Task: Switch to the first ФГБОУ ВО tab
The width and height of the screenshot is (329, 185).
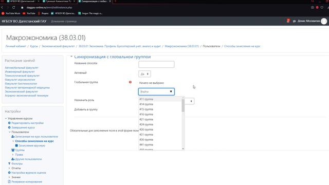Action: pos(22,1)
